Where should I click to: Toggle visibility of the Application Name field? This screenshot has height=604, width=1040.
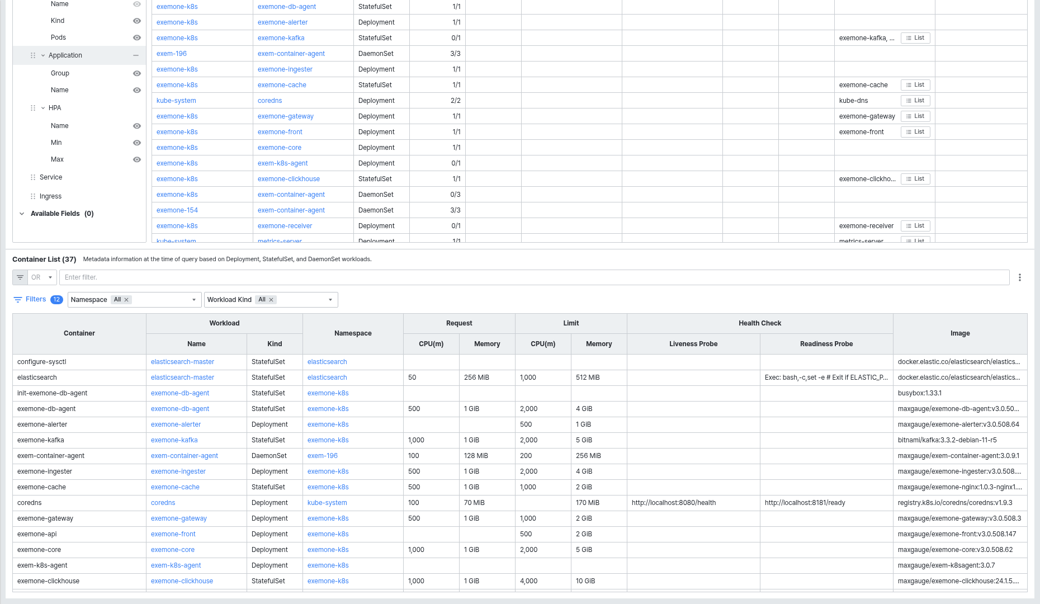click(137, 90)
